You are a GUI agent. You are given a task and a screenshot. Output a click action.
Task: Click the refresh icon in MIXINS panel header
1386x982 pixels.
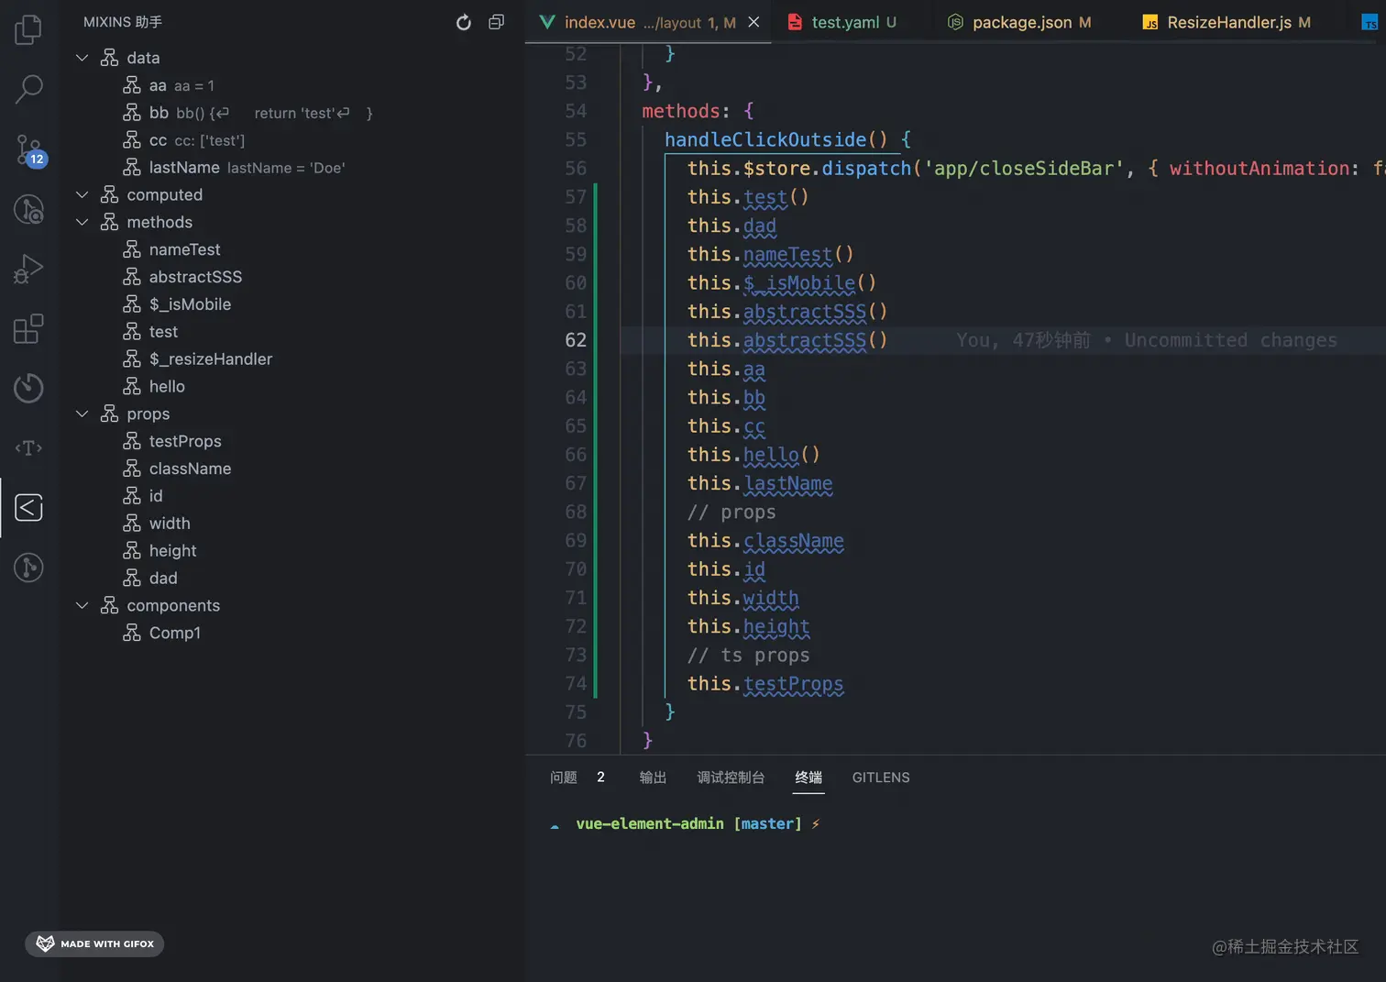pos(464,22)
